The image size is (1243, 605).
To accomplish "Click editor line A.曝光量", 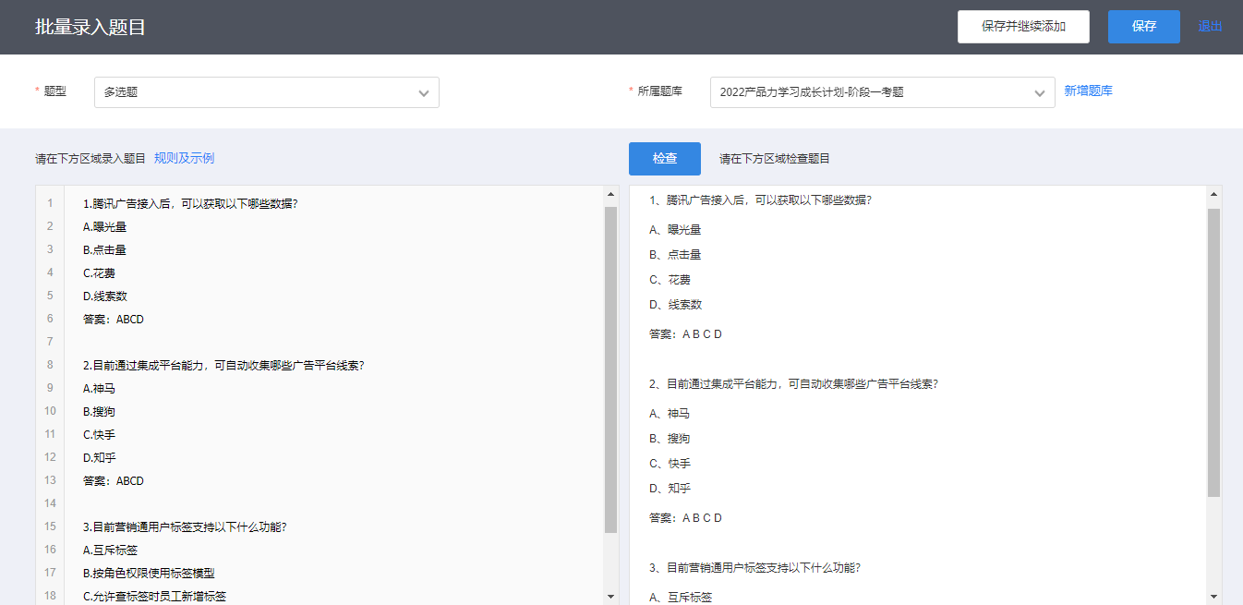I will pyautogui.click(x=104, y=226).
